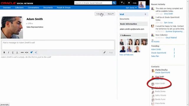Click the adam.smith.xyz@oracle.com email address

(132, 29)
